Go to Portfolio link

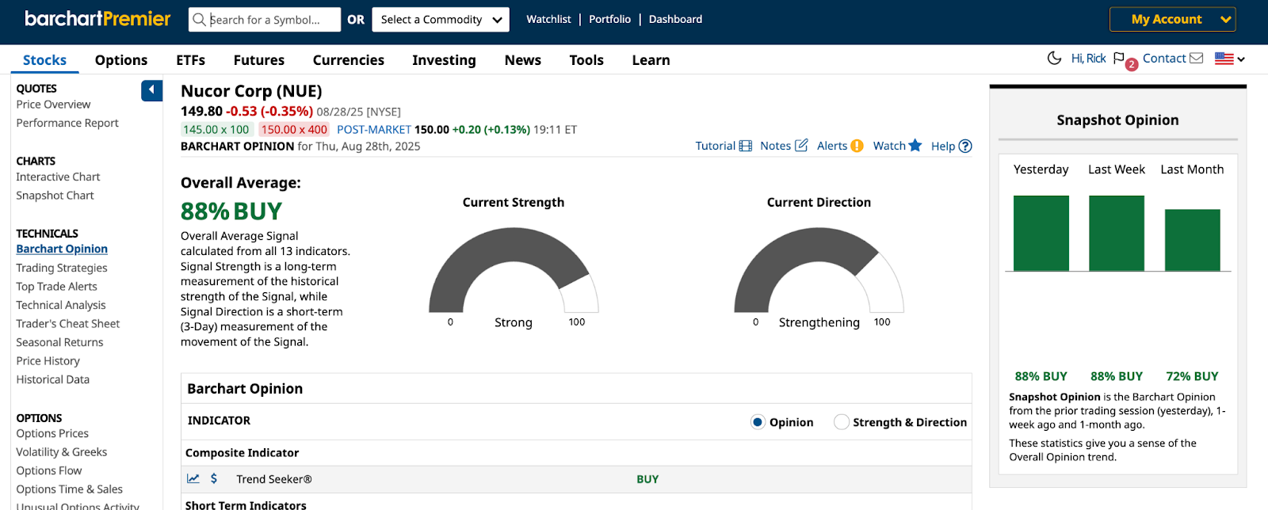coord(609,19)
